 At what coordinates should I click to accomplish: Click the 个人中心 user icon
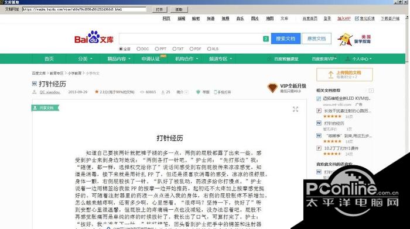(348, 58)
